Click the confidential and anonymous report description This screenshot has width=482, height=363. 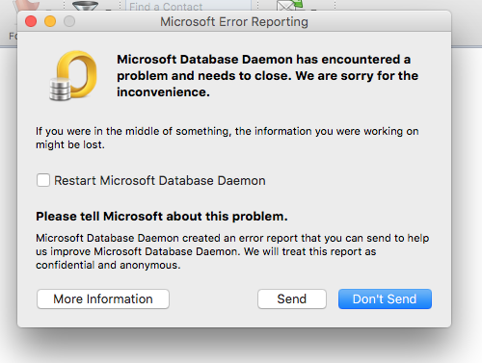point(232,251)
